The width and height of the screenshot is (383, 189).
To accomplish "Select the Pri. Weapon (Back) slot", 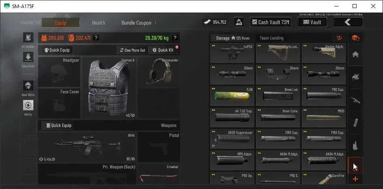I will pos(87,174).
